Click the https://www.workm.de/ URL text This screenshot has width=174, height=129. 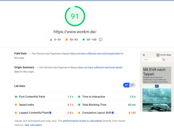point(75,32)
